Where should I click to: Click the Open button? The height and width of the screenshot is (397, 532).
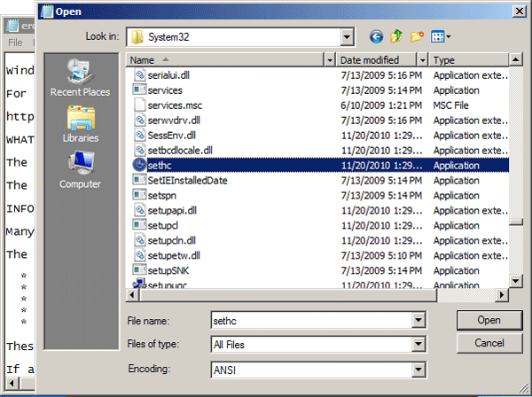[x=489, y=320]
